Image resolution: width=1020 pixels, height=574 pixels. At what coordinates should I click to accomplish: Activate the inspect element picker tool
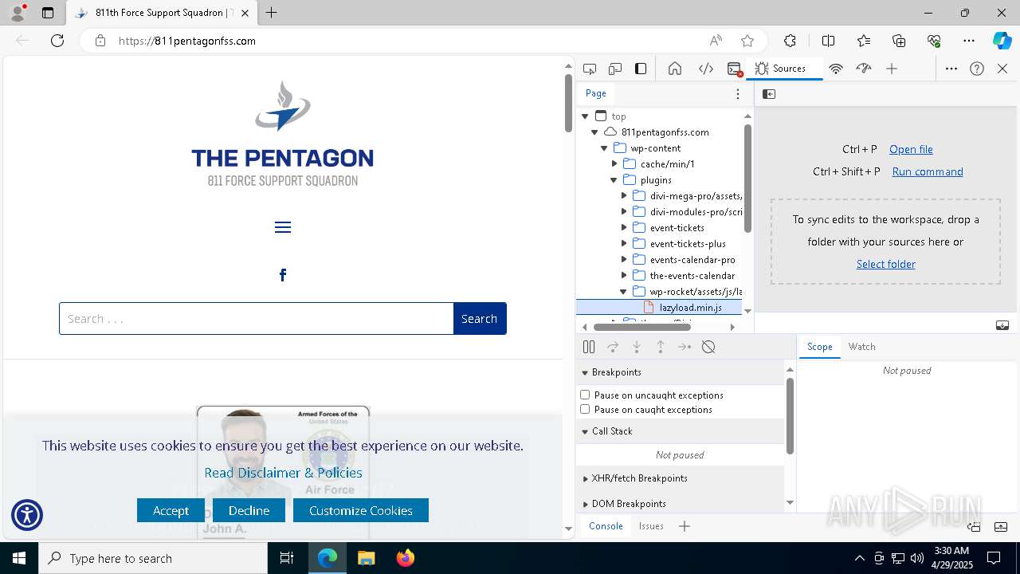(x=590, y=69)
